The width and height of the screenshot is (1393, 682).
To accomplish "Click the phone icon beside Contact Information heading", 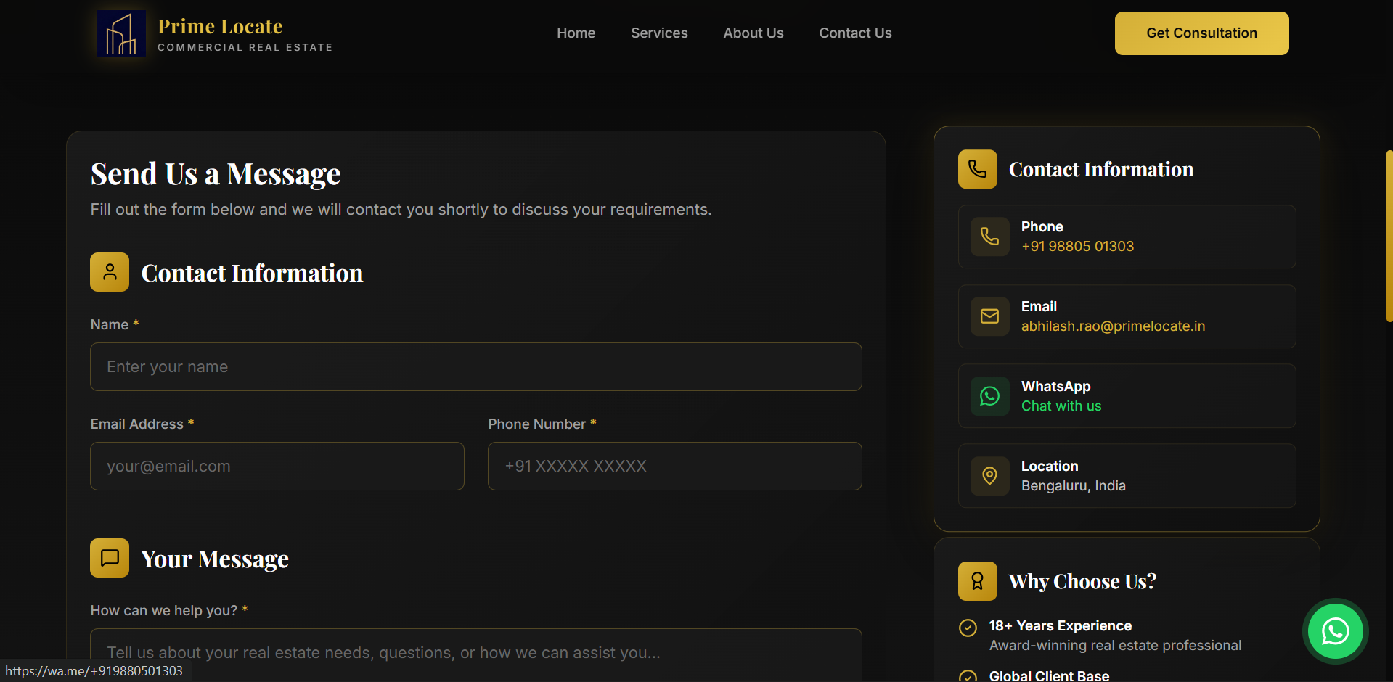I will (x=977, y=169).
